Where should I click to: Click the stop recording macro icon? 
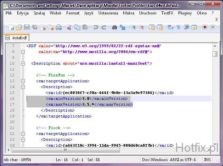tap(213, 27)
